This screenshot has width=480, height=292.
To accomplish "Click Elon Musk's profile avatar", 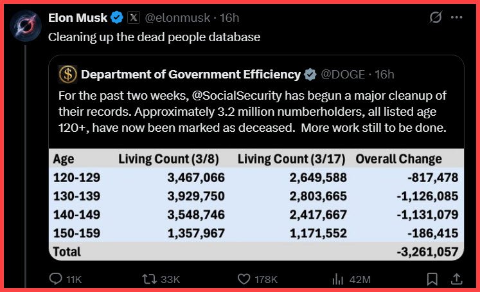I will tap(25, 28).
